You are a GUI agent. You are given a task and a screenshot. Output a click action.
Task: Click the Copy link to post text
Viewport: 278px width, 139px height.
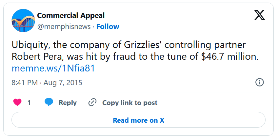[x=130, y=103]
